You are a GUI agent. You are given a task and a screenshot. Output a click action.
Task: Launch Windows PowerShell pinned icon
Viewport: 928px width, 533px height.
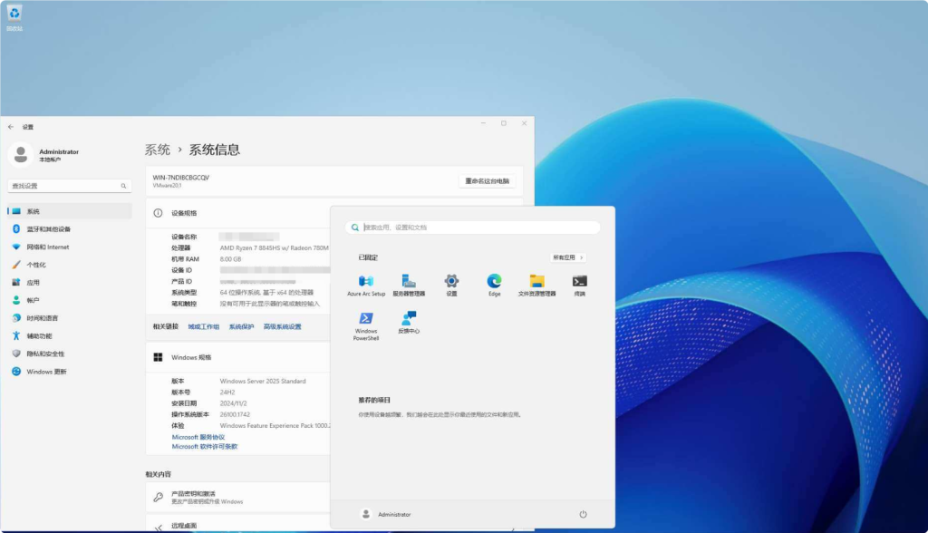365,320
